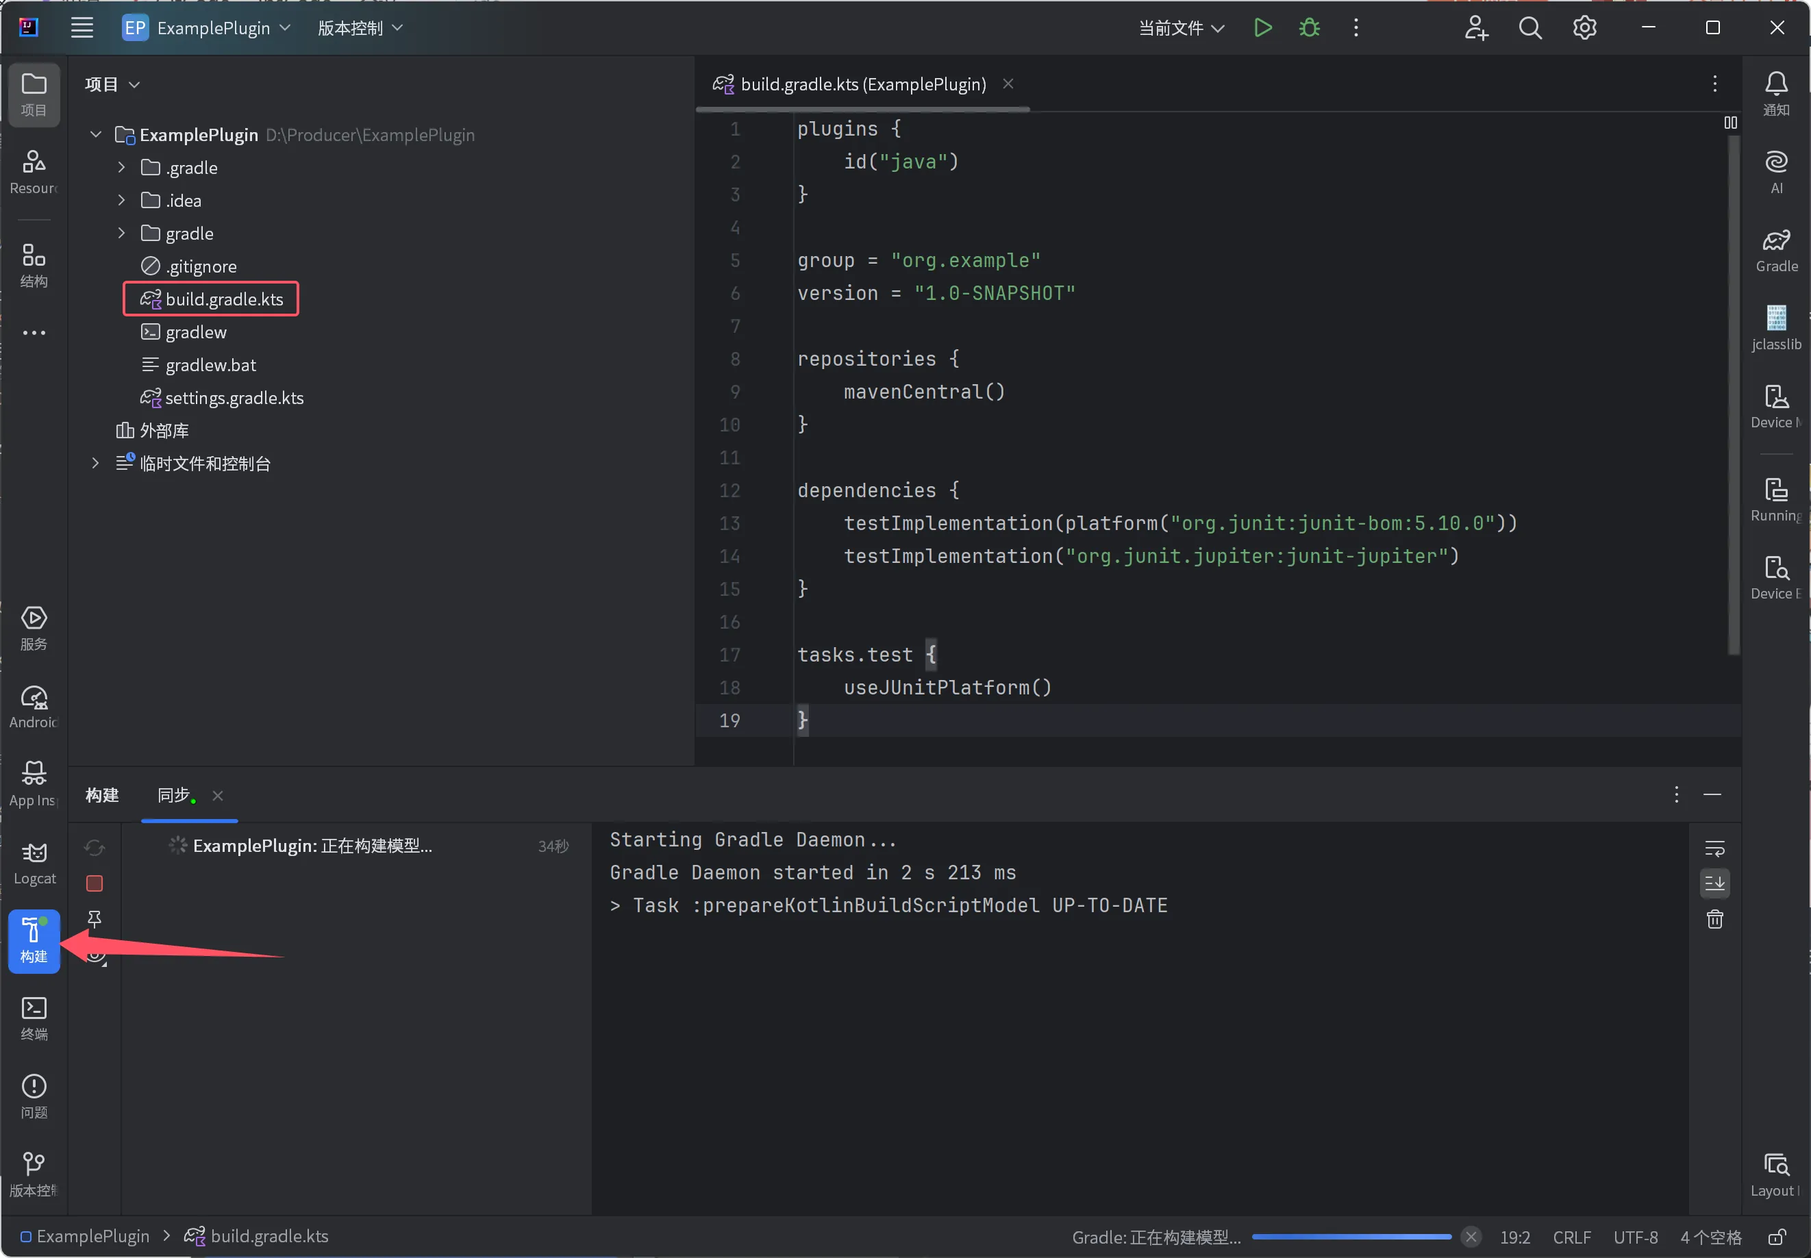
Task: Cancel the Gradle background task in status bar
Action: [1471, 1237]
